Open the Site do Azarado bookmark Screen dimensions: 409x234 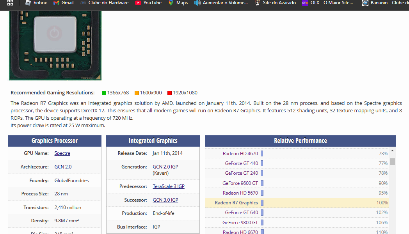tap(275, 3)
